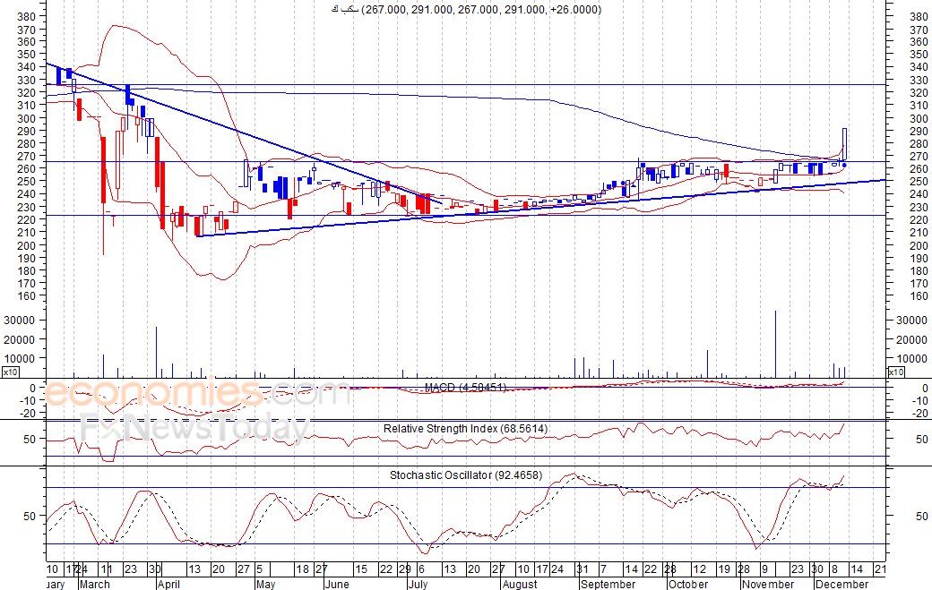Select April on the time axis
This screenshot has width=932, height=590.
click(x=170, y=585)
